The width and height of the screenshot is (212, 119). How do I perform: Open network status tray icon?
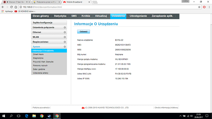188,116
